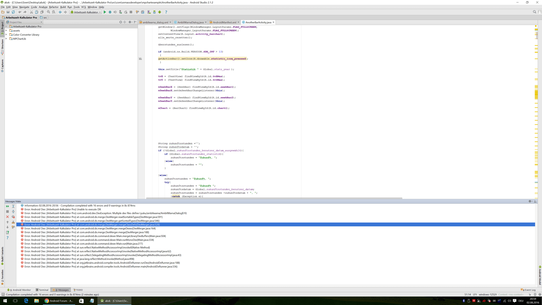The height and width of the screenshot is (305, 542).
Task: Synchronize project with refresh icon
Action: [13, 12]
